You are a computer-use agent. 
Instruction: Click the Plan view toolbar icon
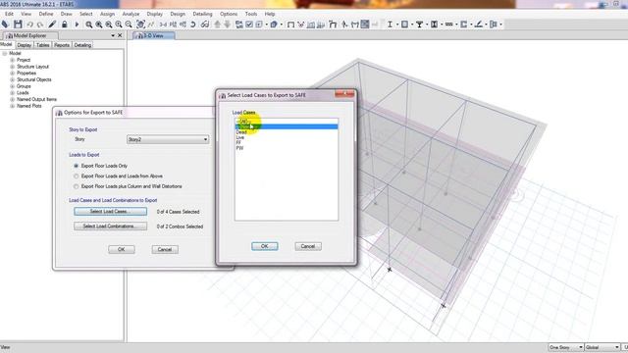173,25
